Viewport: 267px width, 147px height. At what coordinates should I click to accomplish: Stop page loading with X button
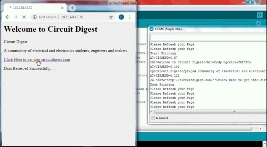[24, 17]
